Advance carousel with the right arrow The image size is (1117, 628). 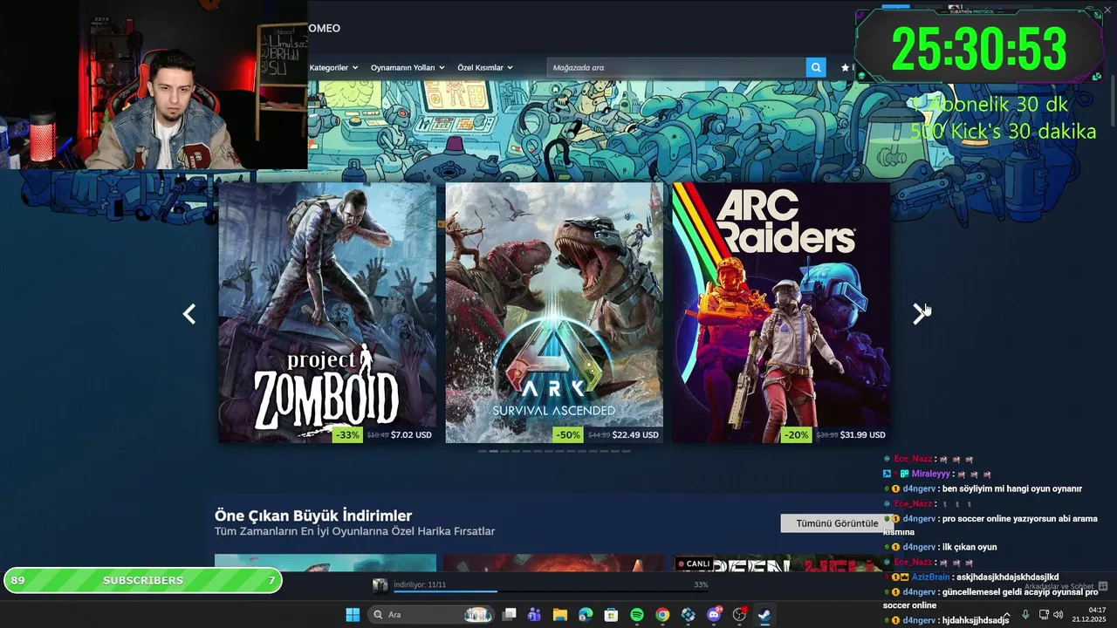pos(918,314)
